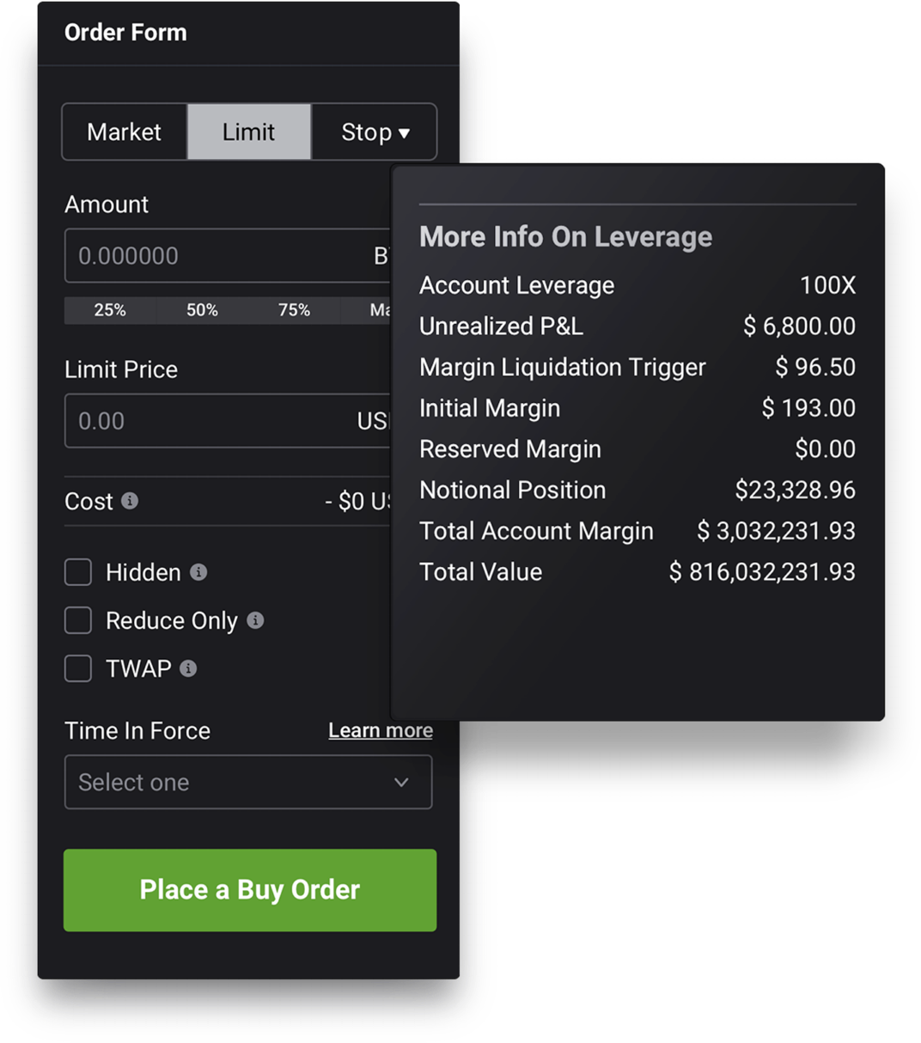
Task: Choose the 50% amount preset
Action: point(202,310)
